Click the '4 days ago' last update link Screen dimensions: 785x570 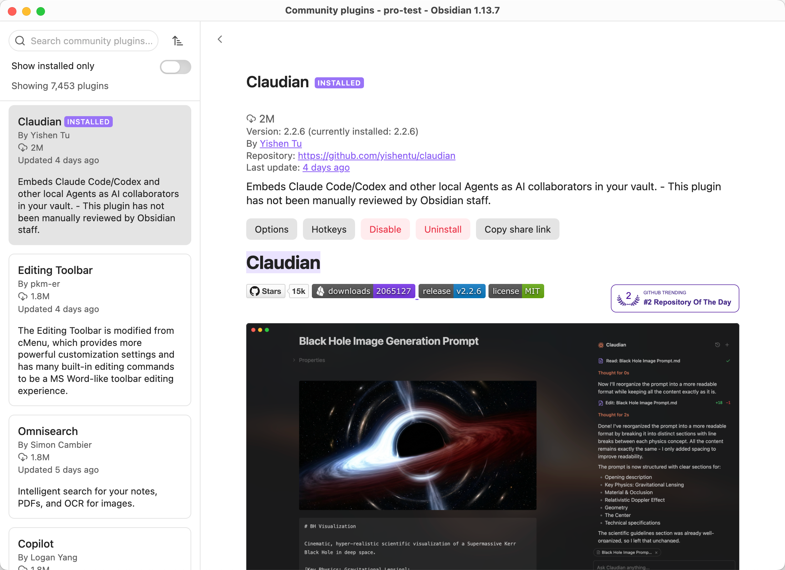point(326,167)
